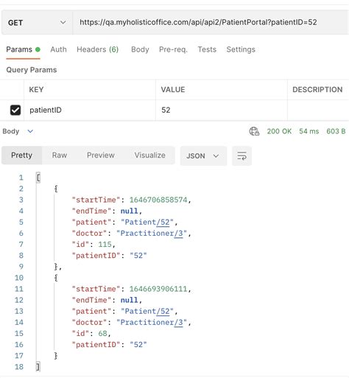Open the JSON format dropdown
Screen dimensions: 349x378
tap(203, 156)
